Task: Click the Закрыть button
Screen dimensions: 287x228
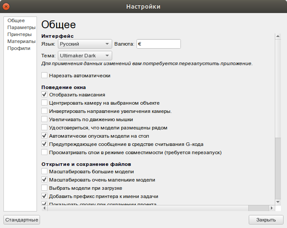Action: pyautogui.click(x=266, y=220)
